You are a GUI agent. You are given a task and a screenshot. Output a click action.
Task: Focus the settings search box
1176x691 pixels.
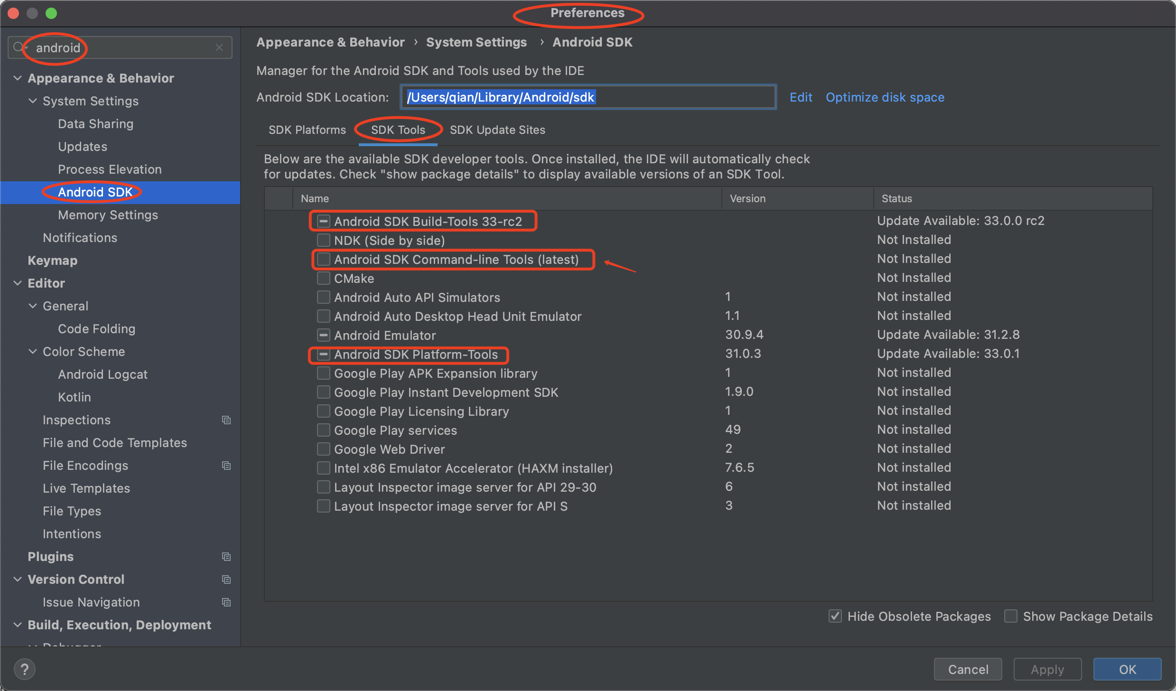[x=120, y=47]
